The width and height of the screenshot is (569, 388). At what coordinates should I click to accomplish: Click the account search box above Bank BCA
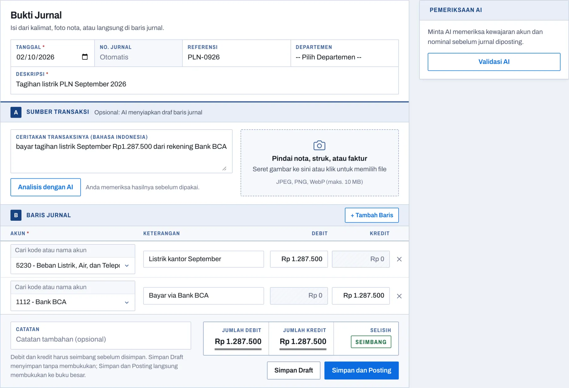pyautogui.click(x=73, y=287)
